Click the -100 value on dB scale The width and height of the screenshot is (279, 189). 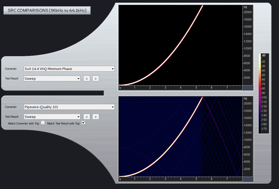(264, 97)
